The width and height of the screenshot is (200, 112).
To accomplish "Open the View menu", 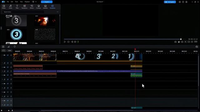I will click(x=21, y=2).
